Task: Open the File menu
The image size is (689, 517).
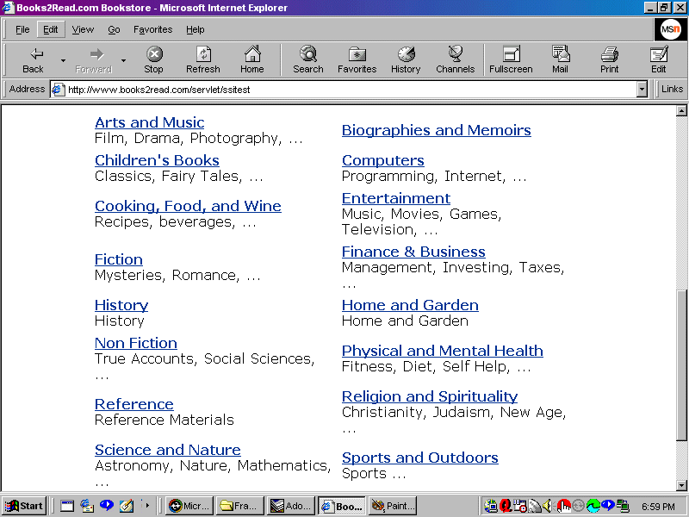Action: (22, 29)
